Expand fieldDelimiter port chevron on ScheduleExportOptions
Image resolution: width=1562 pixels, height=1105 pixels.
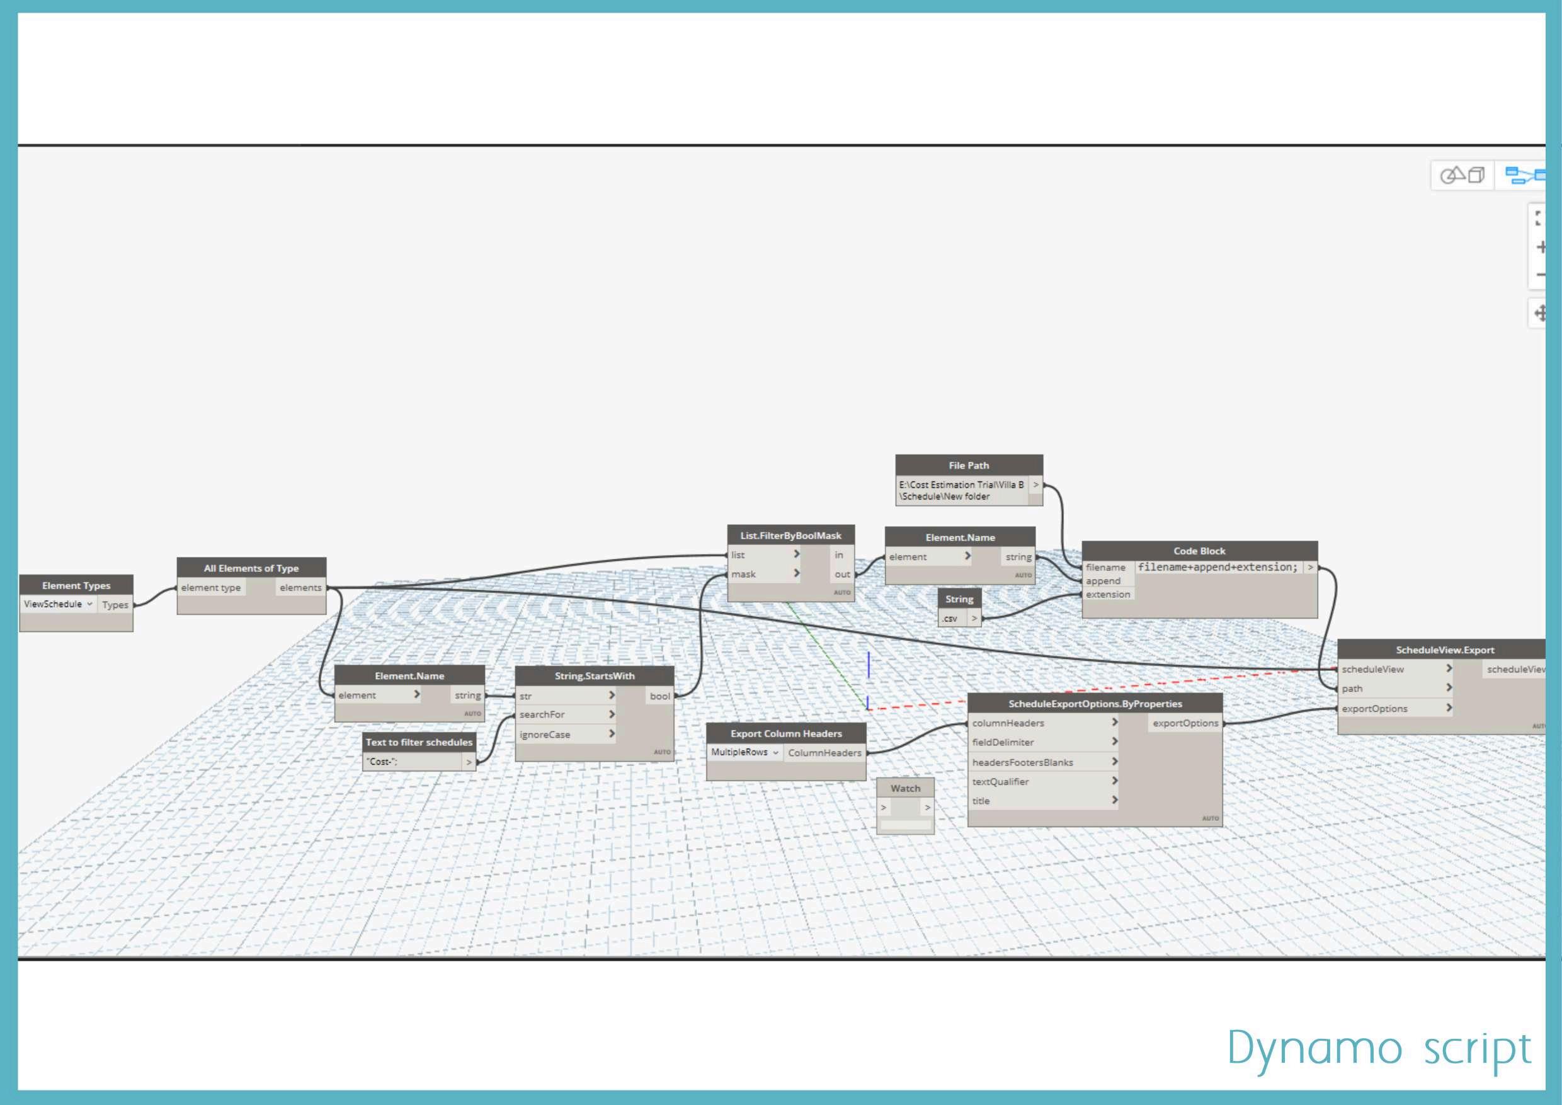[1114, 741]
